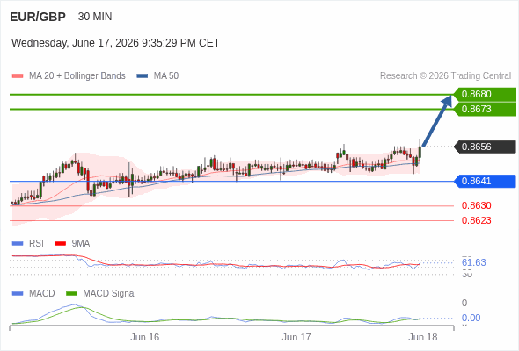Click the EUR/GBP pair title
Viewport: 519px width, 351px height.
38,17
